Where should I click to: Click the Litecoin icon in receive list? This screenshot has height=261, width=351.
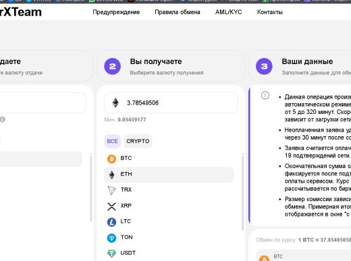coord(111,222)
